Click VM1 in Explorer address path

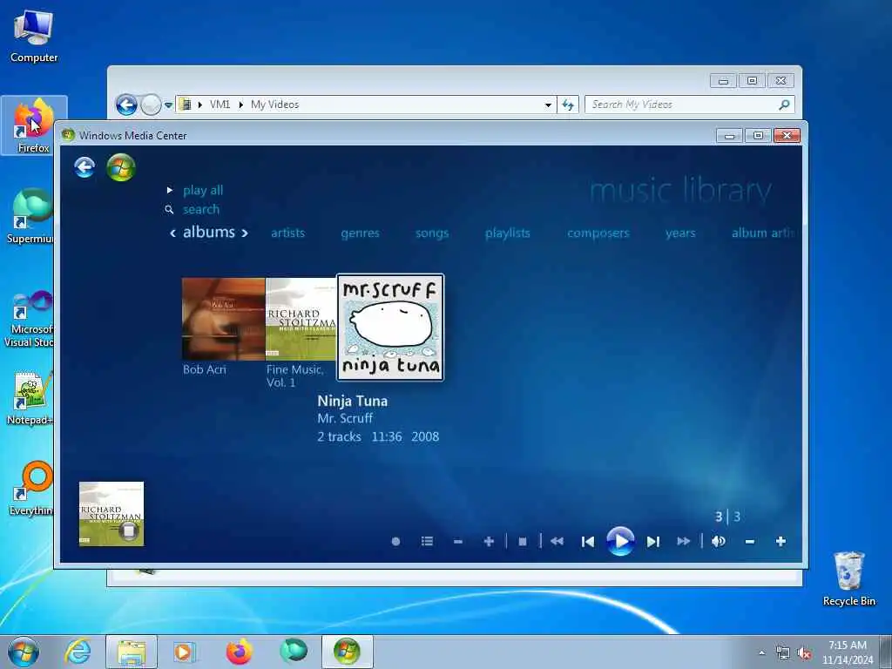[220, 105]
